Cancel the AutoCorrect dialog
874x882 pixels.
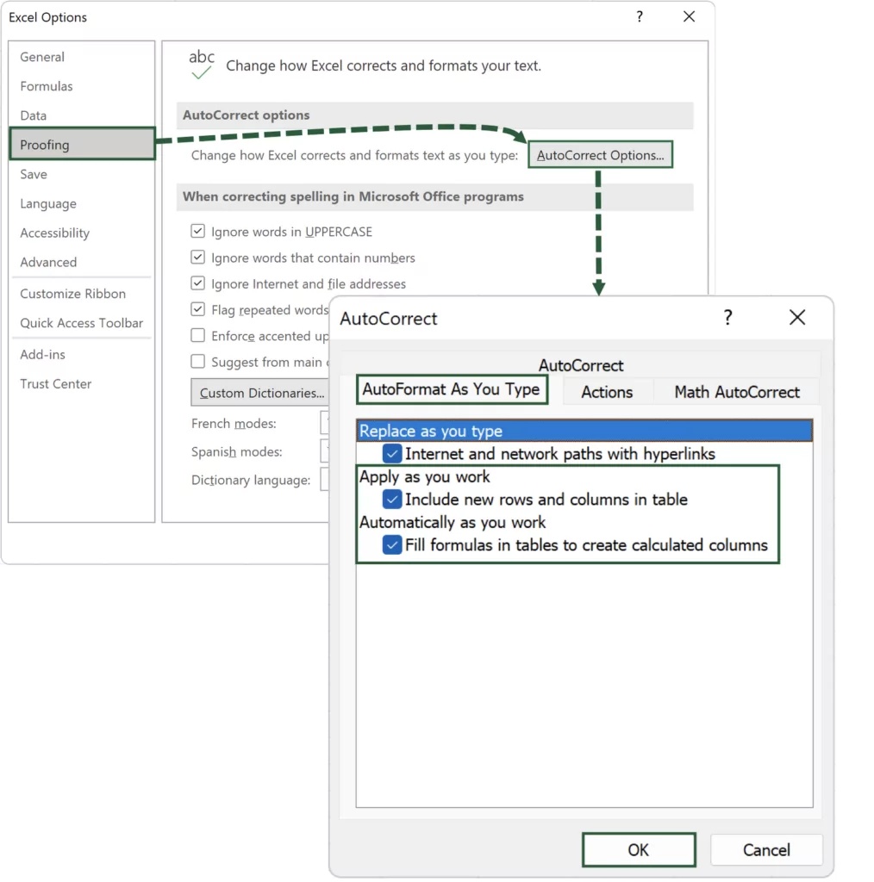tap(766, 850)
